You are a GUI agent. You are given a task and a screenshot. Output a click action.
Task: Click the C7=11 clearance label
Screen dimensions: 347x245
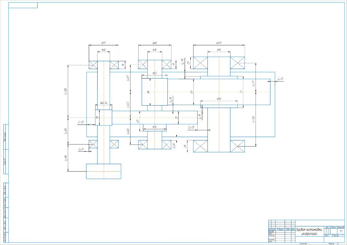(280, 79)
